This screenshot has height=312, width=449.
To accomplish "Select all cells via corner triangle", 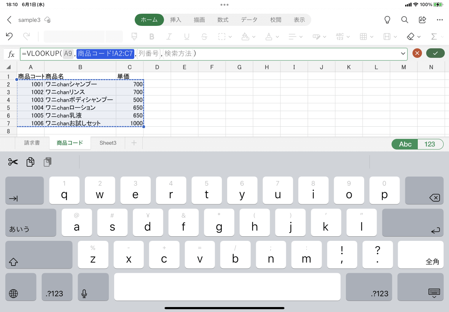I will [9, 67].
